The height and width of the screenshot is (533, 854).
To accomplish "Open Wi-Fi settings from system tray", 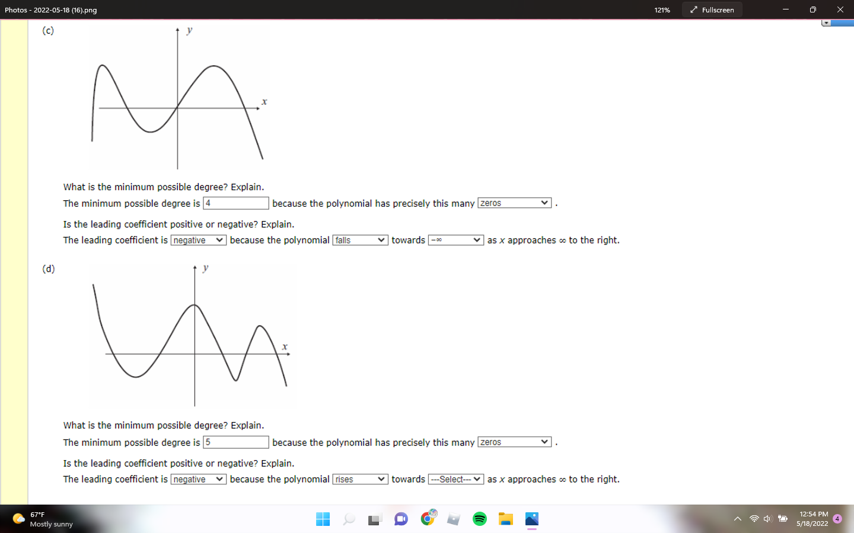I will (x=754, y=519).
